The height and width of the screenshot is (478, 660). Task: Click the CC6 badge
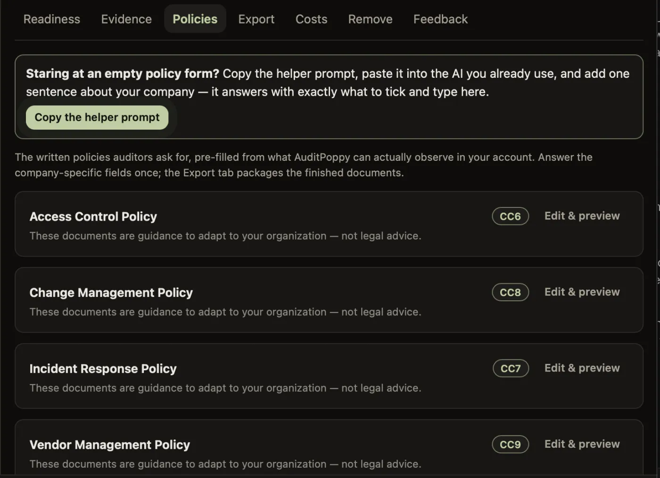coord(510,216)
